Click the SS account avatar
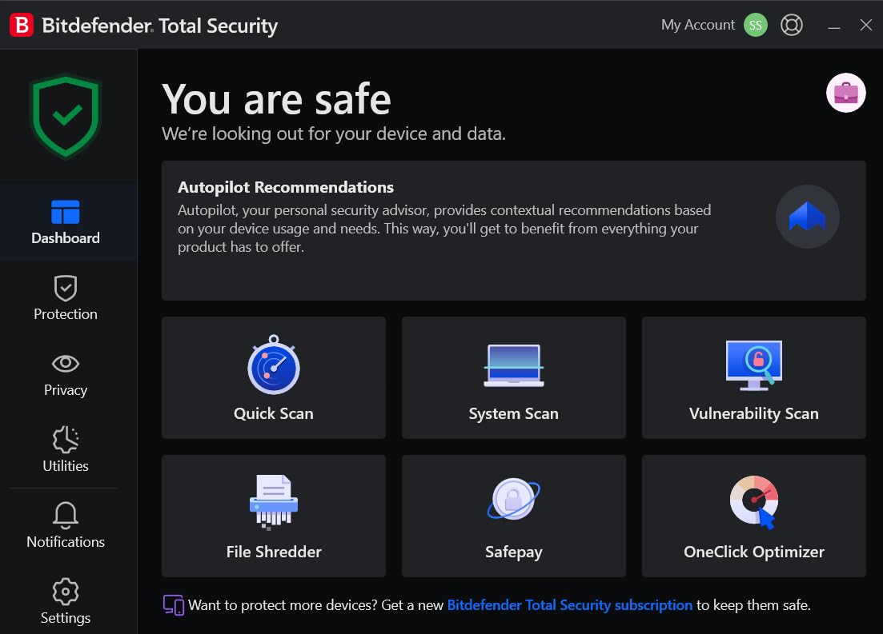883x634 pixels. [x=755, y=25]
